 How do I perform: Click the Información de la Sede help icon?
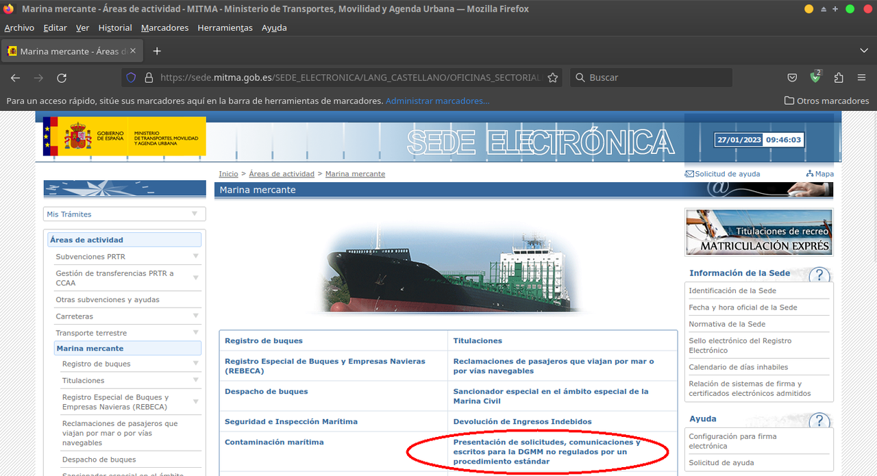pos(819,276)
